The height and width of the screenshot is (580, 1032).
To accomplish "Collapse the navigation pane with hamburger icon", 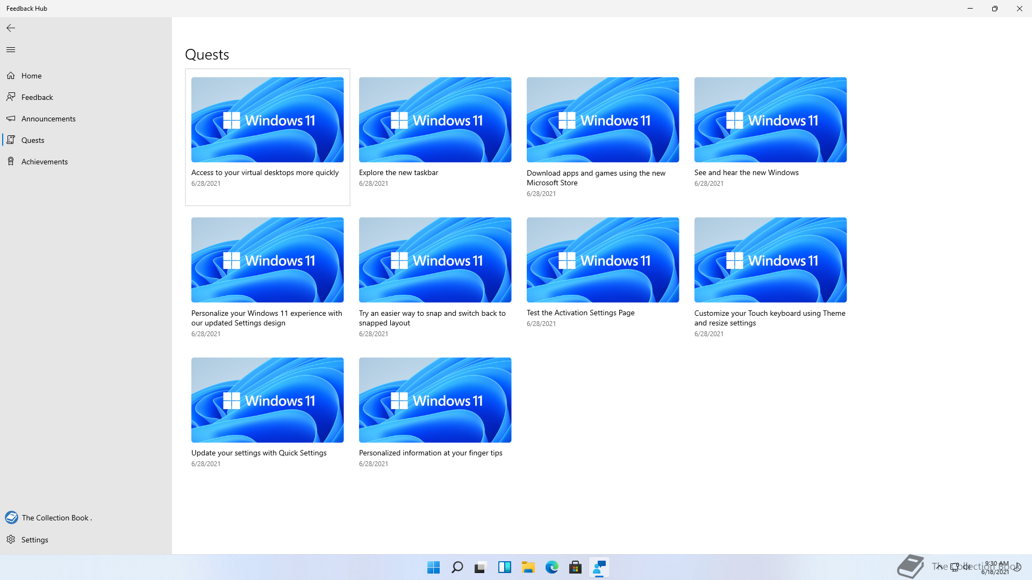I will [11, 49].
